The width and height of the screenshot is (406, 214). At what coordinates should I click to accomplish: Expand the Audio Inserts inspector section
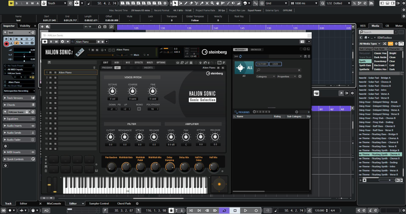click(19, 126)
